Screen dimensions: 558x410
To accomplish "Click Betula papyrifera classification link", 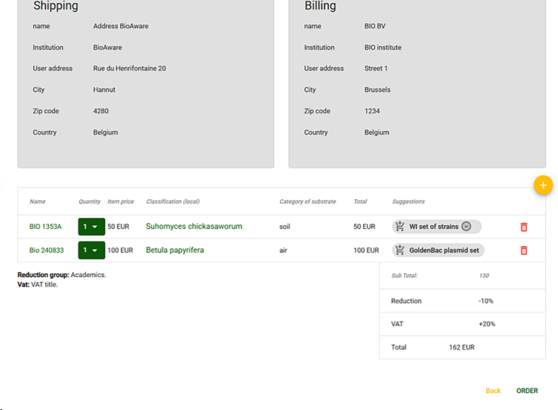I will coord(175,250).
